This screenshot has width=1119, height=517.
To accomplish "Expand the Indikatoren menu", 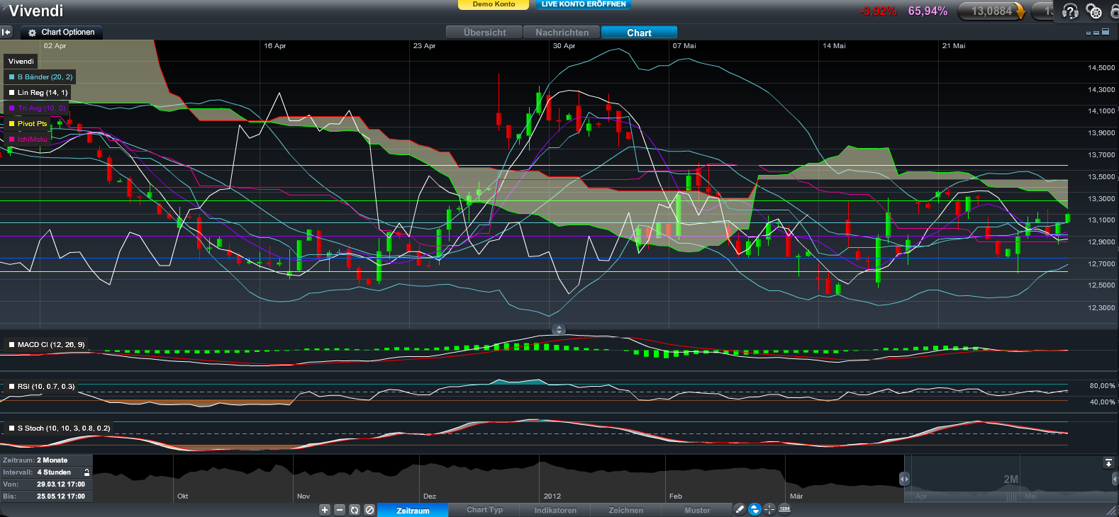I will tap(555, 510).
